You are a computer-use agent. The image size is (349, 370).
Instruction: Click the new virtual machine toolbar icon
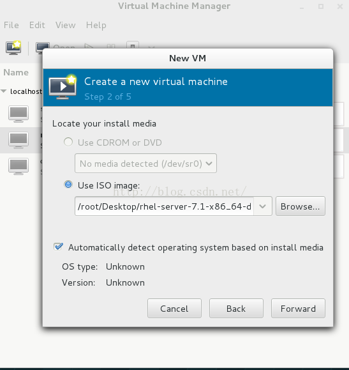(x=13, y=47)
